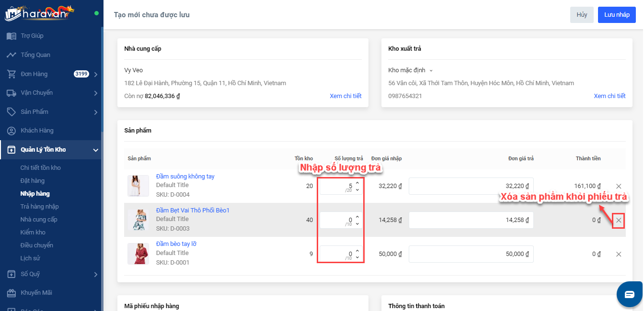Open Đặt hàng submenu item

[32, 181]
